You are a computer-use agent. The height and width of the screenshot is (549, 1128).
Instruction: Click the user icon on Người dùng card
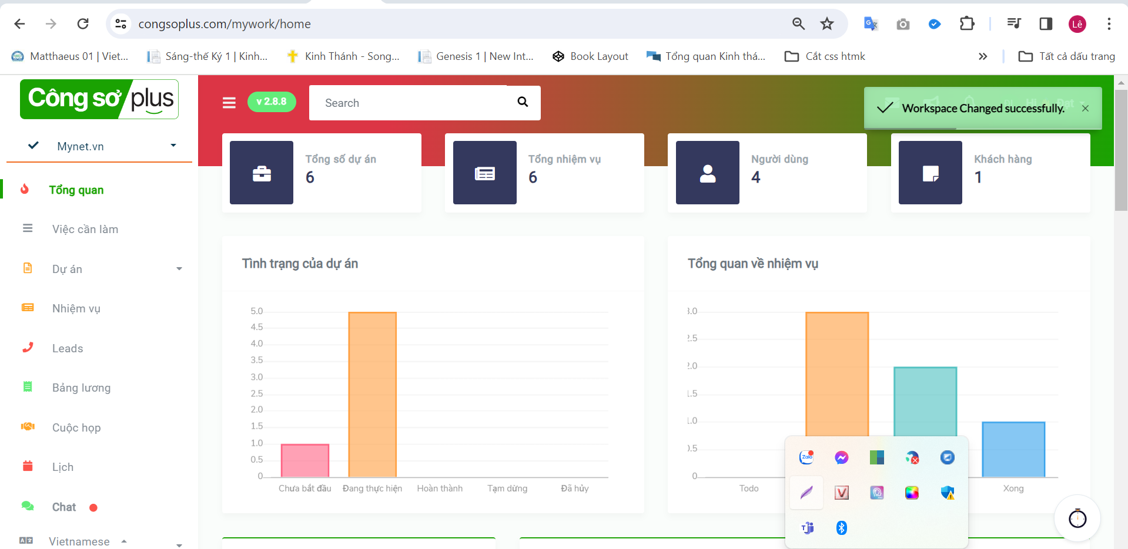707,173
